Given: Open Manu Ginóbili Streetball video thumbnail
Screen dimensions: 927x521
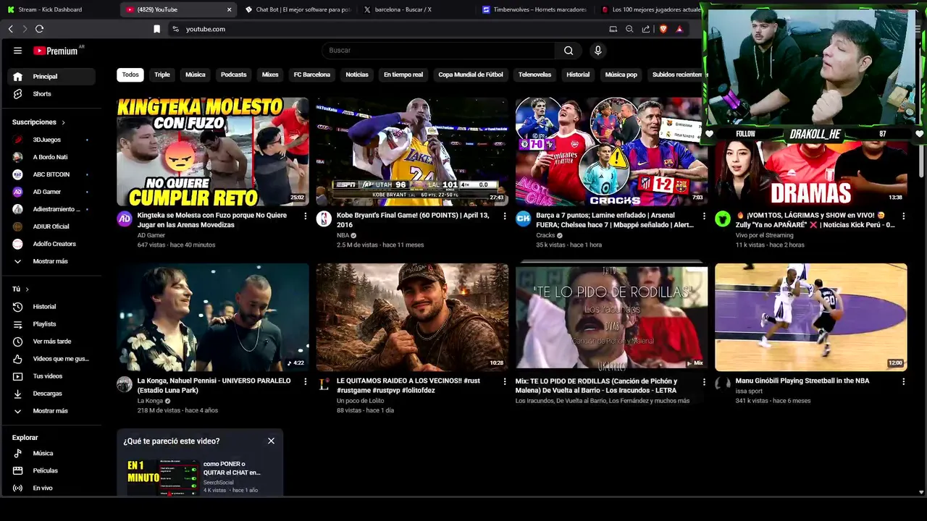Looking at the screenshot, I should pyautogui.click(x=811, y=317).
